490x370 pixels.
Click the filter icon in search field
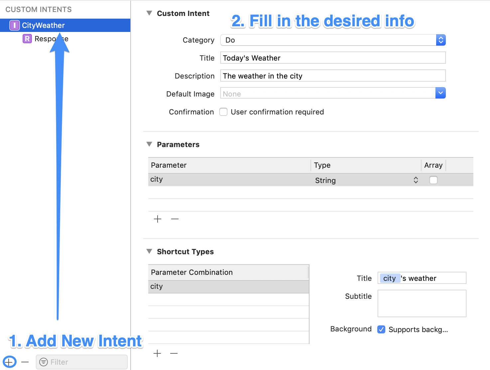[44, 362]
